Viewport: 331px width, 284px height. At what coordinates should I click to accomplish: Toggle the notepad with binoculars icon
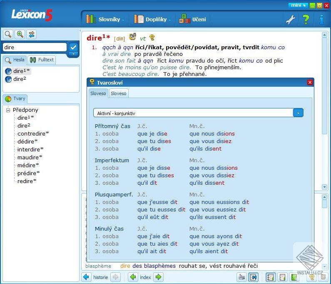(x=254, y=277)
